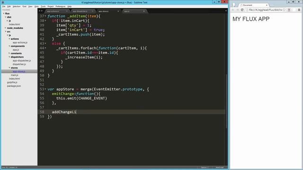The width and height of the screenshot is (303, 170).
Task: Close the app-dispatcher.js editor tab
Action: (x=93, y=11)
